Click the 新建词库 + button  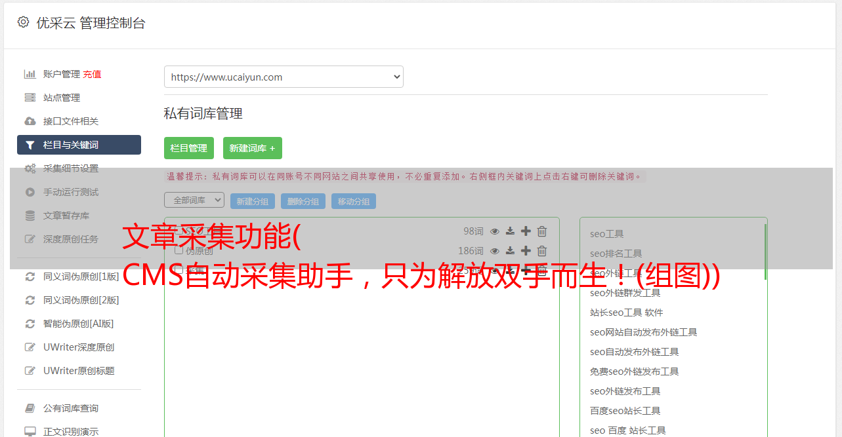click(x=253, y=148)
